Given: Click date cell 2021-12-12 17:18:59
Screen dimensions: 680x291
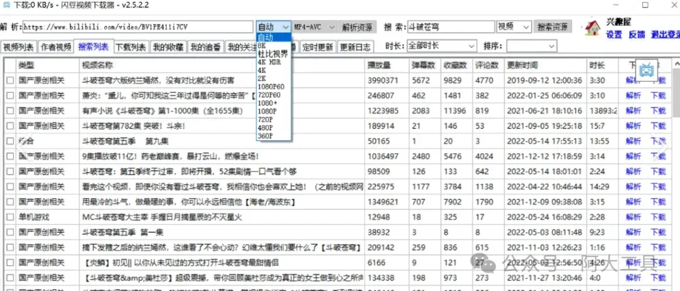Looking at the screenshot, I should click(544, 156).
